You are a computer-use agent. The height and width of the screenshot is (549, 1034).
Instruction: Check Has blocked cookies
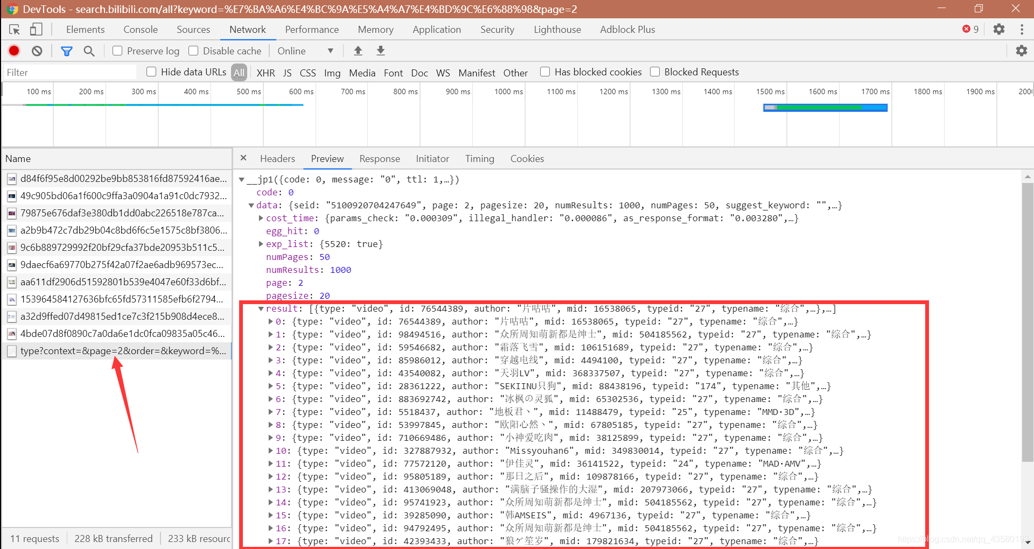click(x=545, y=72)
